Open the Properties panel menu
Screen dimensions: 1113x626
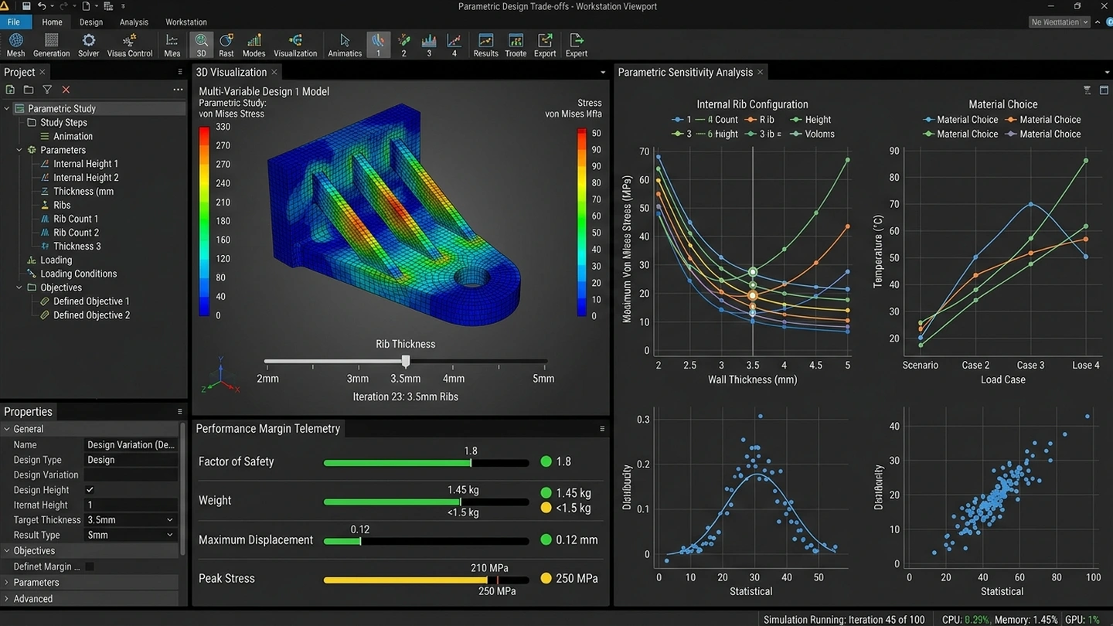[180, 412]
